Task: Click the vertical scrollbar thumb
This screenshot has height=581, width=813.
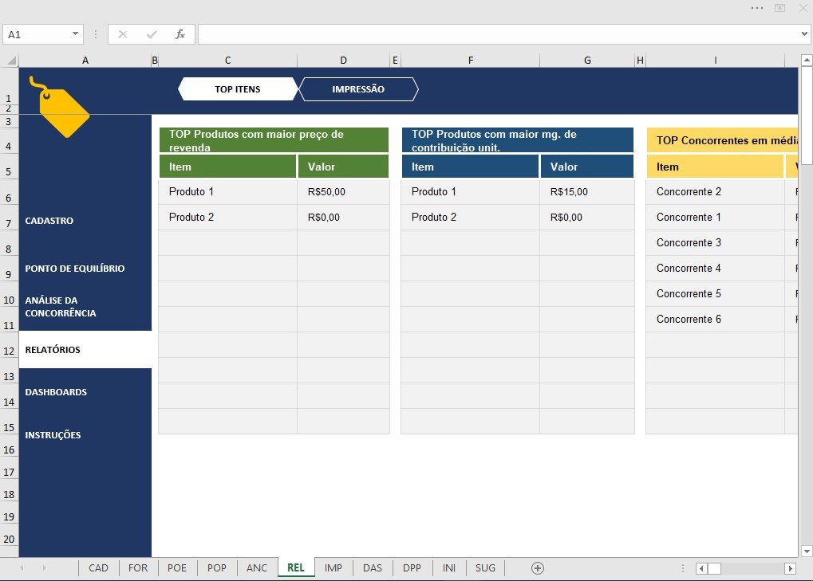Action: [x=807, y=116]
